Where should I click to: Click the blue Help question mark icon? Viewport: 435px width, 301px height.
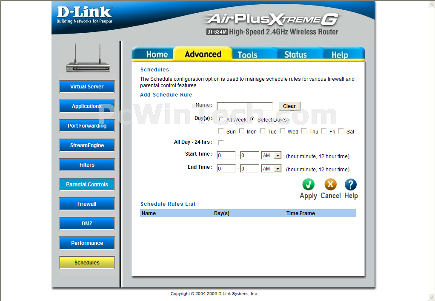(351, 185)
